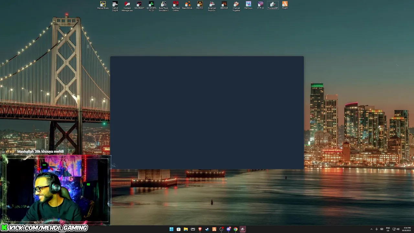Open the VALORANT desktop shortcut
Viewport: 414px width, 233px height.
[139, 6]
